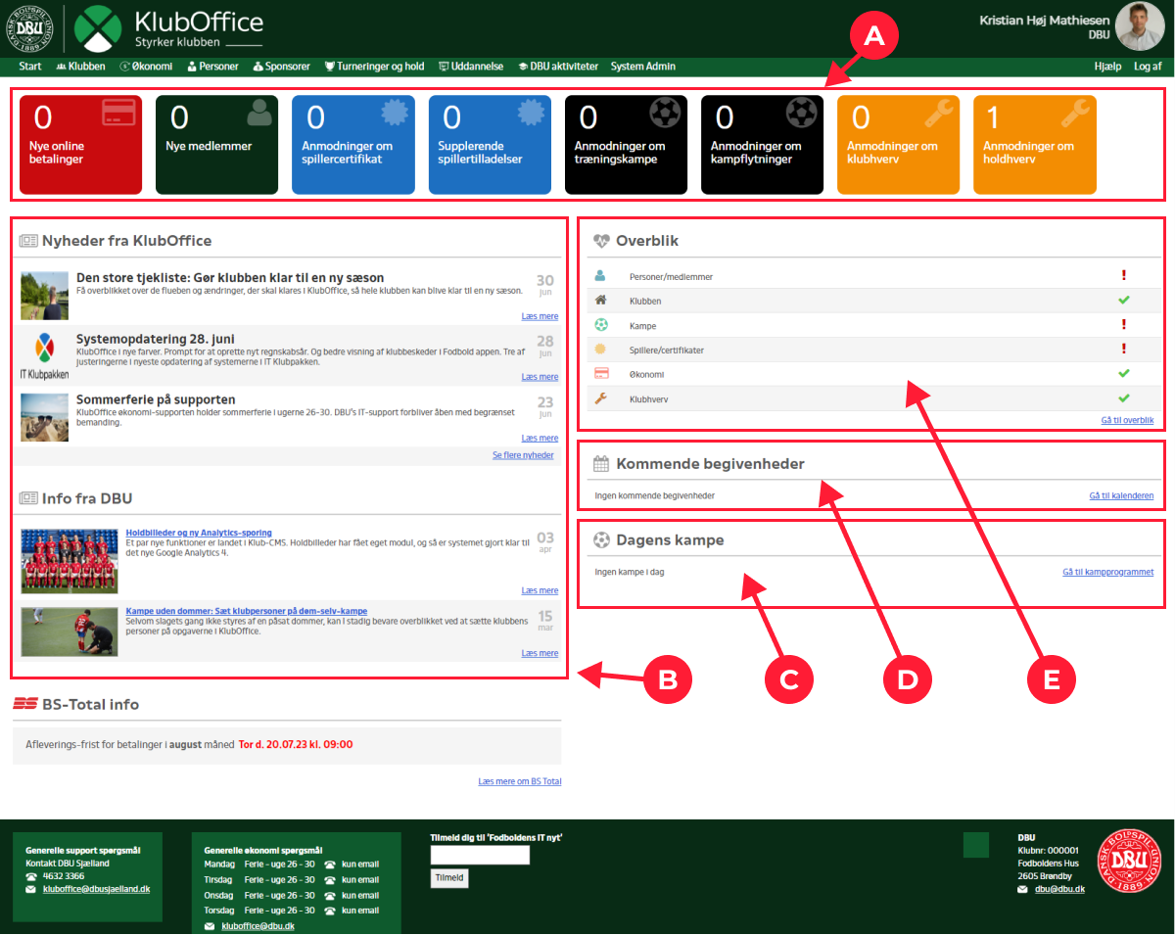
Task: Follow Læs mere for Den store tjekliste
Action: click(x=540, y=316)
